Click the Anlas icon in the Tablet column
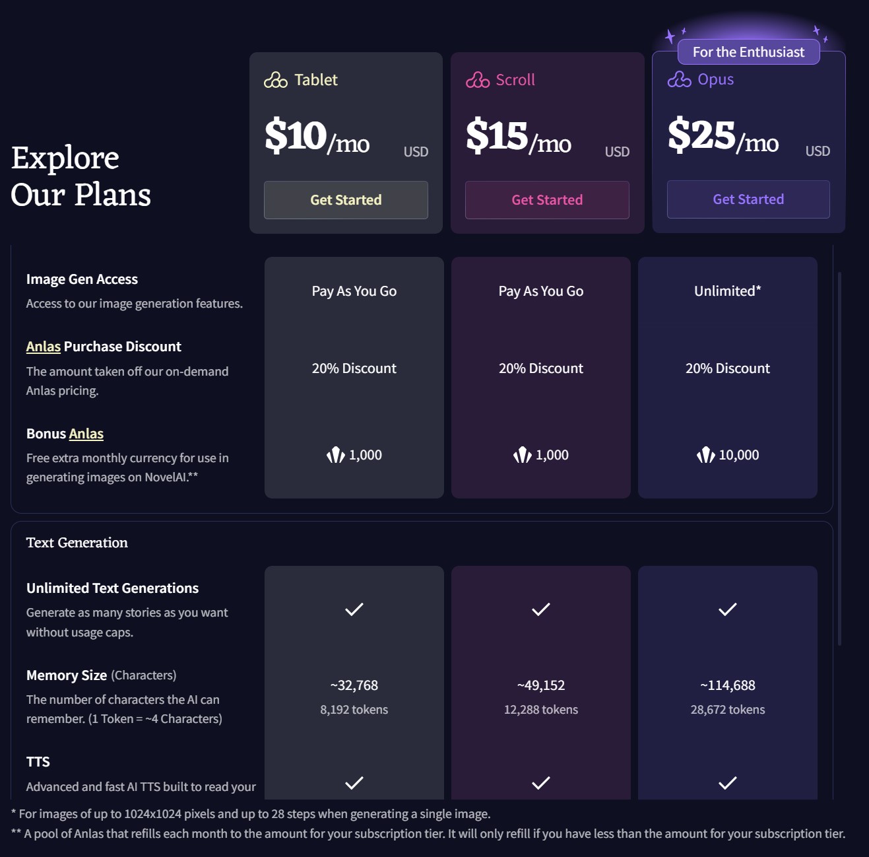This screenshot has width=869, height=857. pyautogui.click(x=335, y=455)
